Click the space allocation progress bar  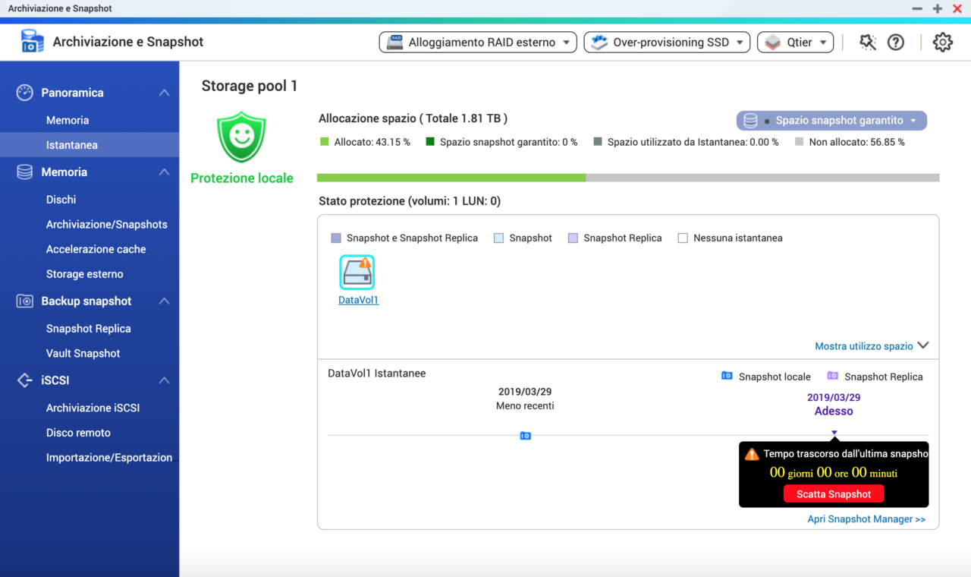coord(628,178)
